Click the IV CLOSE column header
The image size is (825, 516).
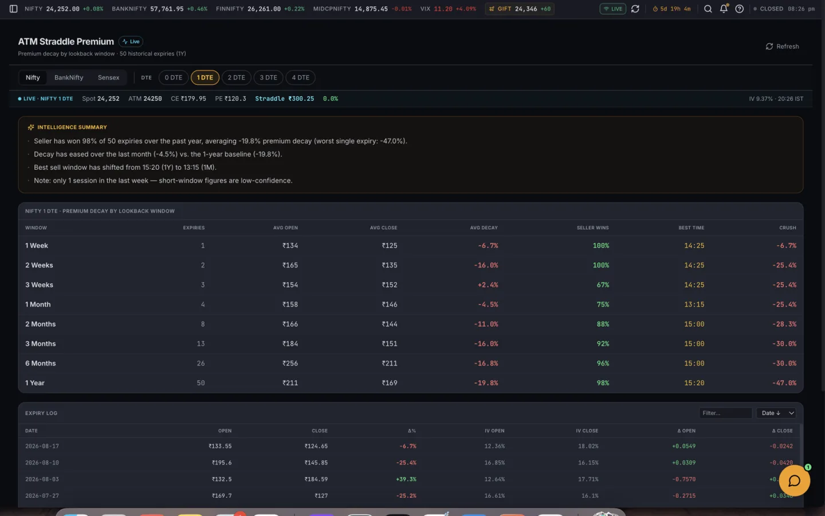(x=587, y=431)
